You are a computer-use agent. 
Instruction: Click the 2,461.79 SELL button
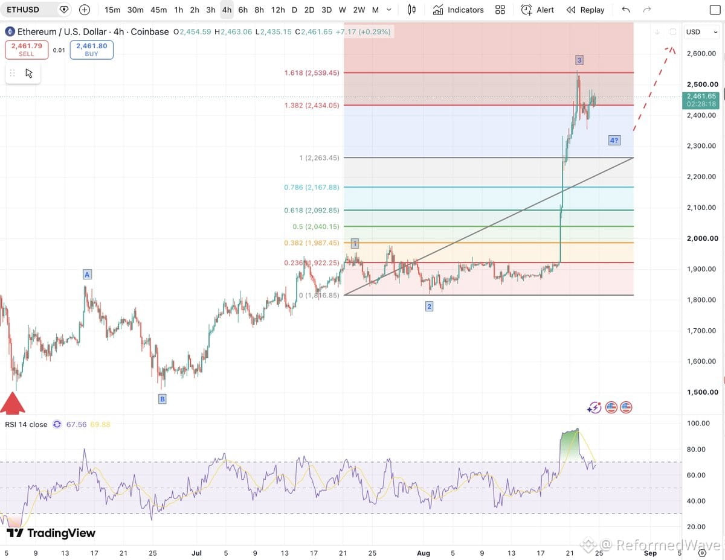click(27, 50)
